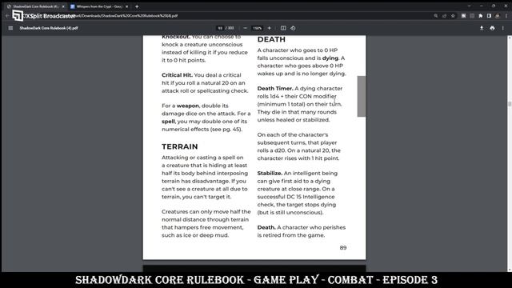Zoom in with the plus button
Screen dimensions: 512x288
pos(269,28)
